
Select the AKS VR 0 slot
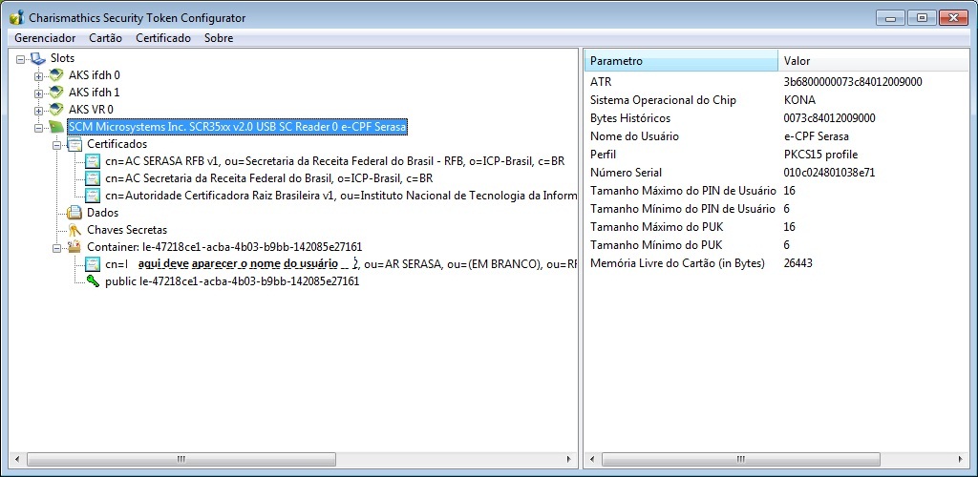[91, 110]
